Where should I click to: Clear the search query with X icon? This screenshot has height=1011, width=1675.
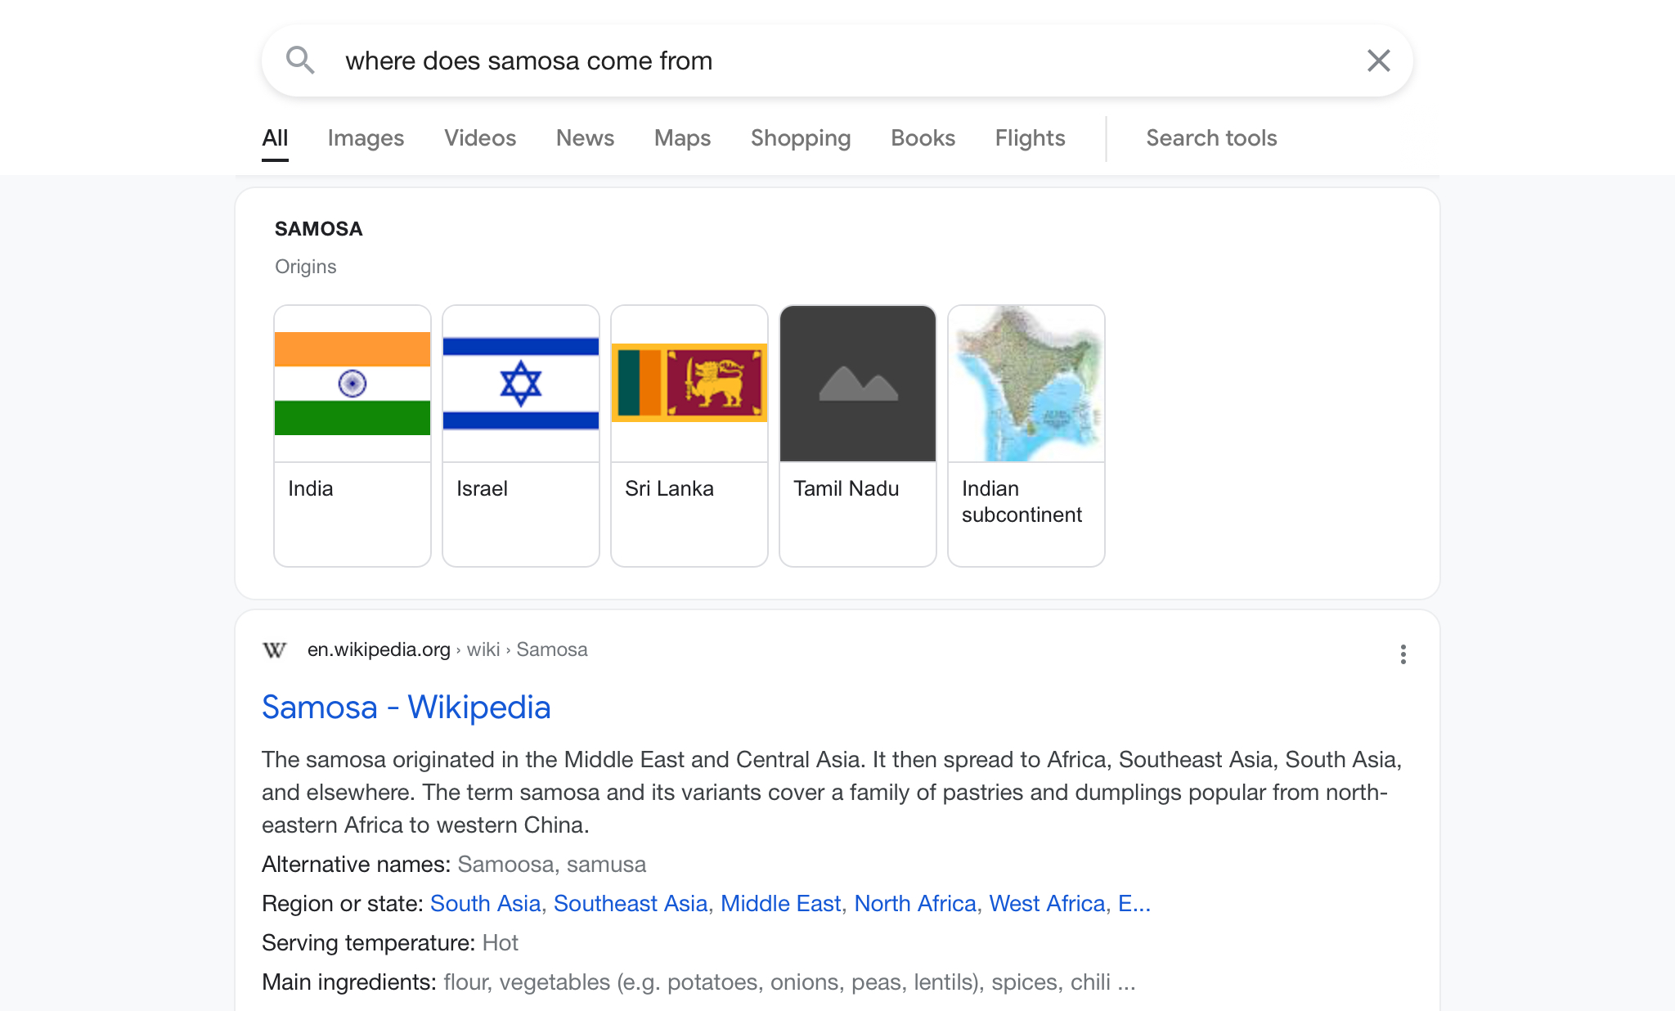coord(1378,61)
